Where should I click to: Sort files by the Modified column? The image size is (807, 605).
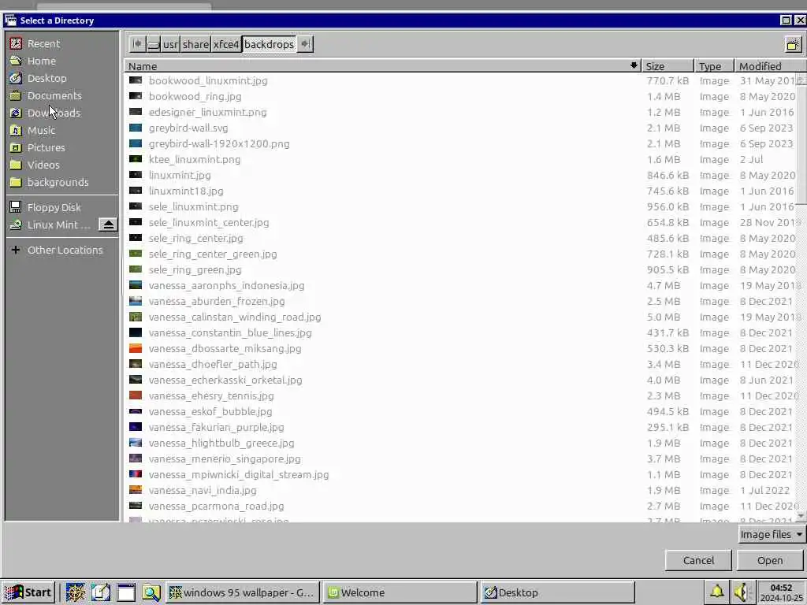pyautogui.click(x=771, y=66)
